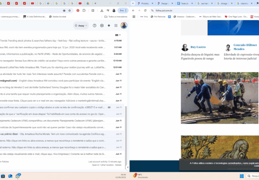
Task: Click the Gmail support help icon
Action: [95, 25]
